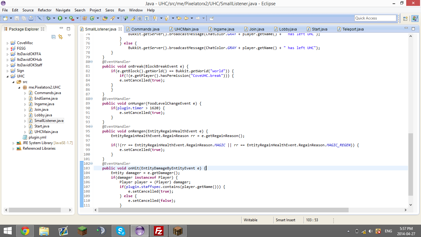Select the me.Pixelatorx2.UHC package
The width and height of the screenshot is (421, 237).
click(x=45, y=87)
